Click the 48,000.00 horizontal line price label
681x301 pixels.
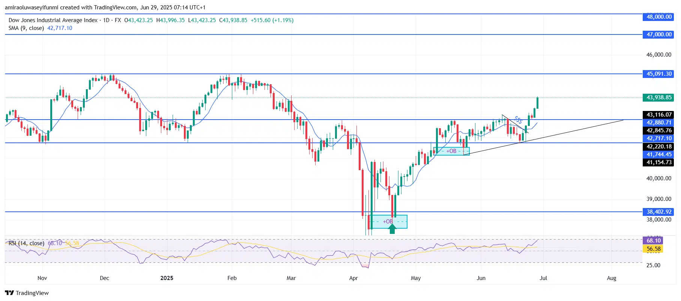(658, 17)
